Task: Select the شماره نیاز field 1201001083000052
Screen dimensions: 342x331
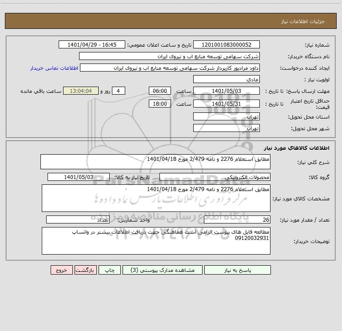Action: (x=227, y=44)
